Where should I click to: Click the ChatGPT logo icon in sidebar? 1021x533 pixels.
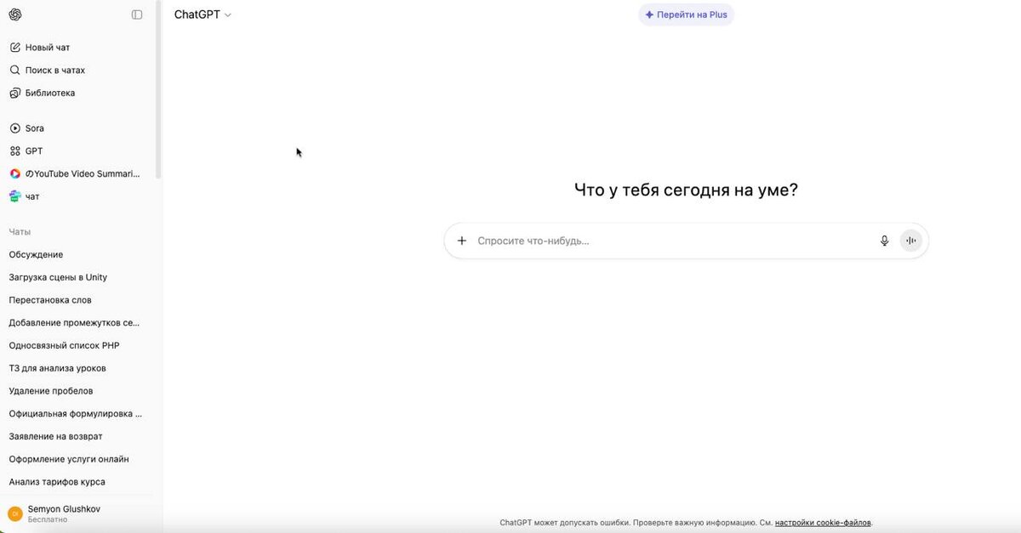pyautogui.click(x=15, y=14)
